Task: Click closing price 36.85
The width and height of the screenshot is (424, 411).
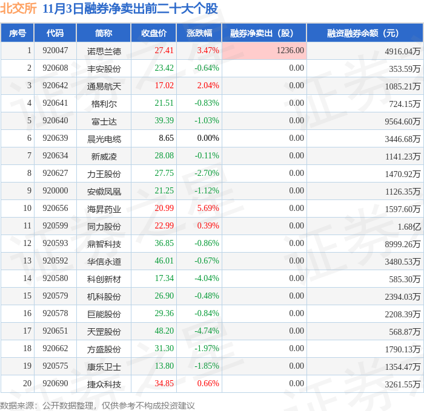Action: pos(164,244)
